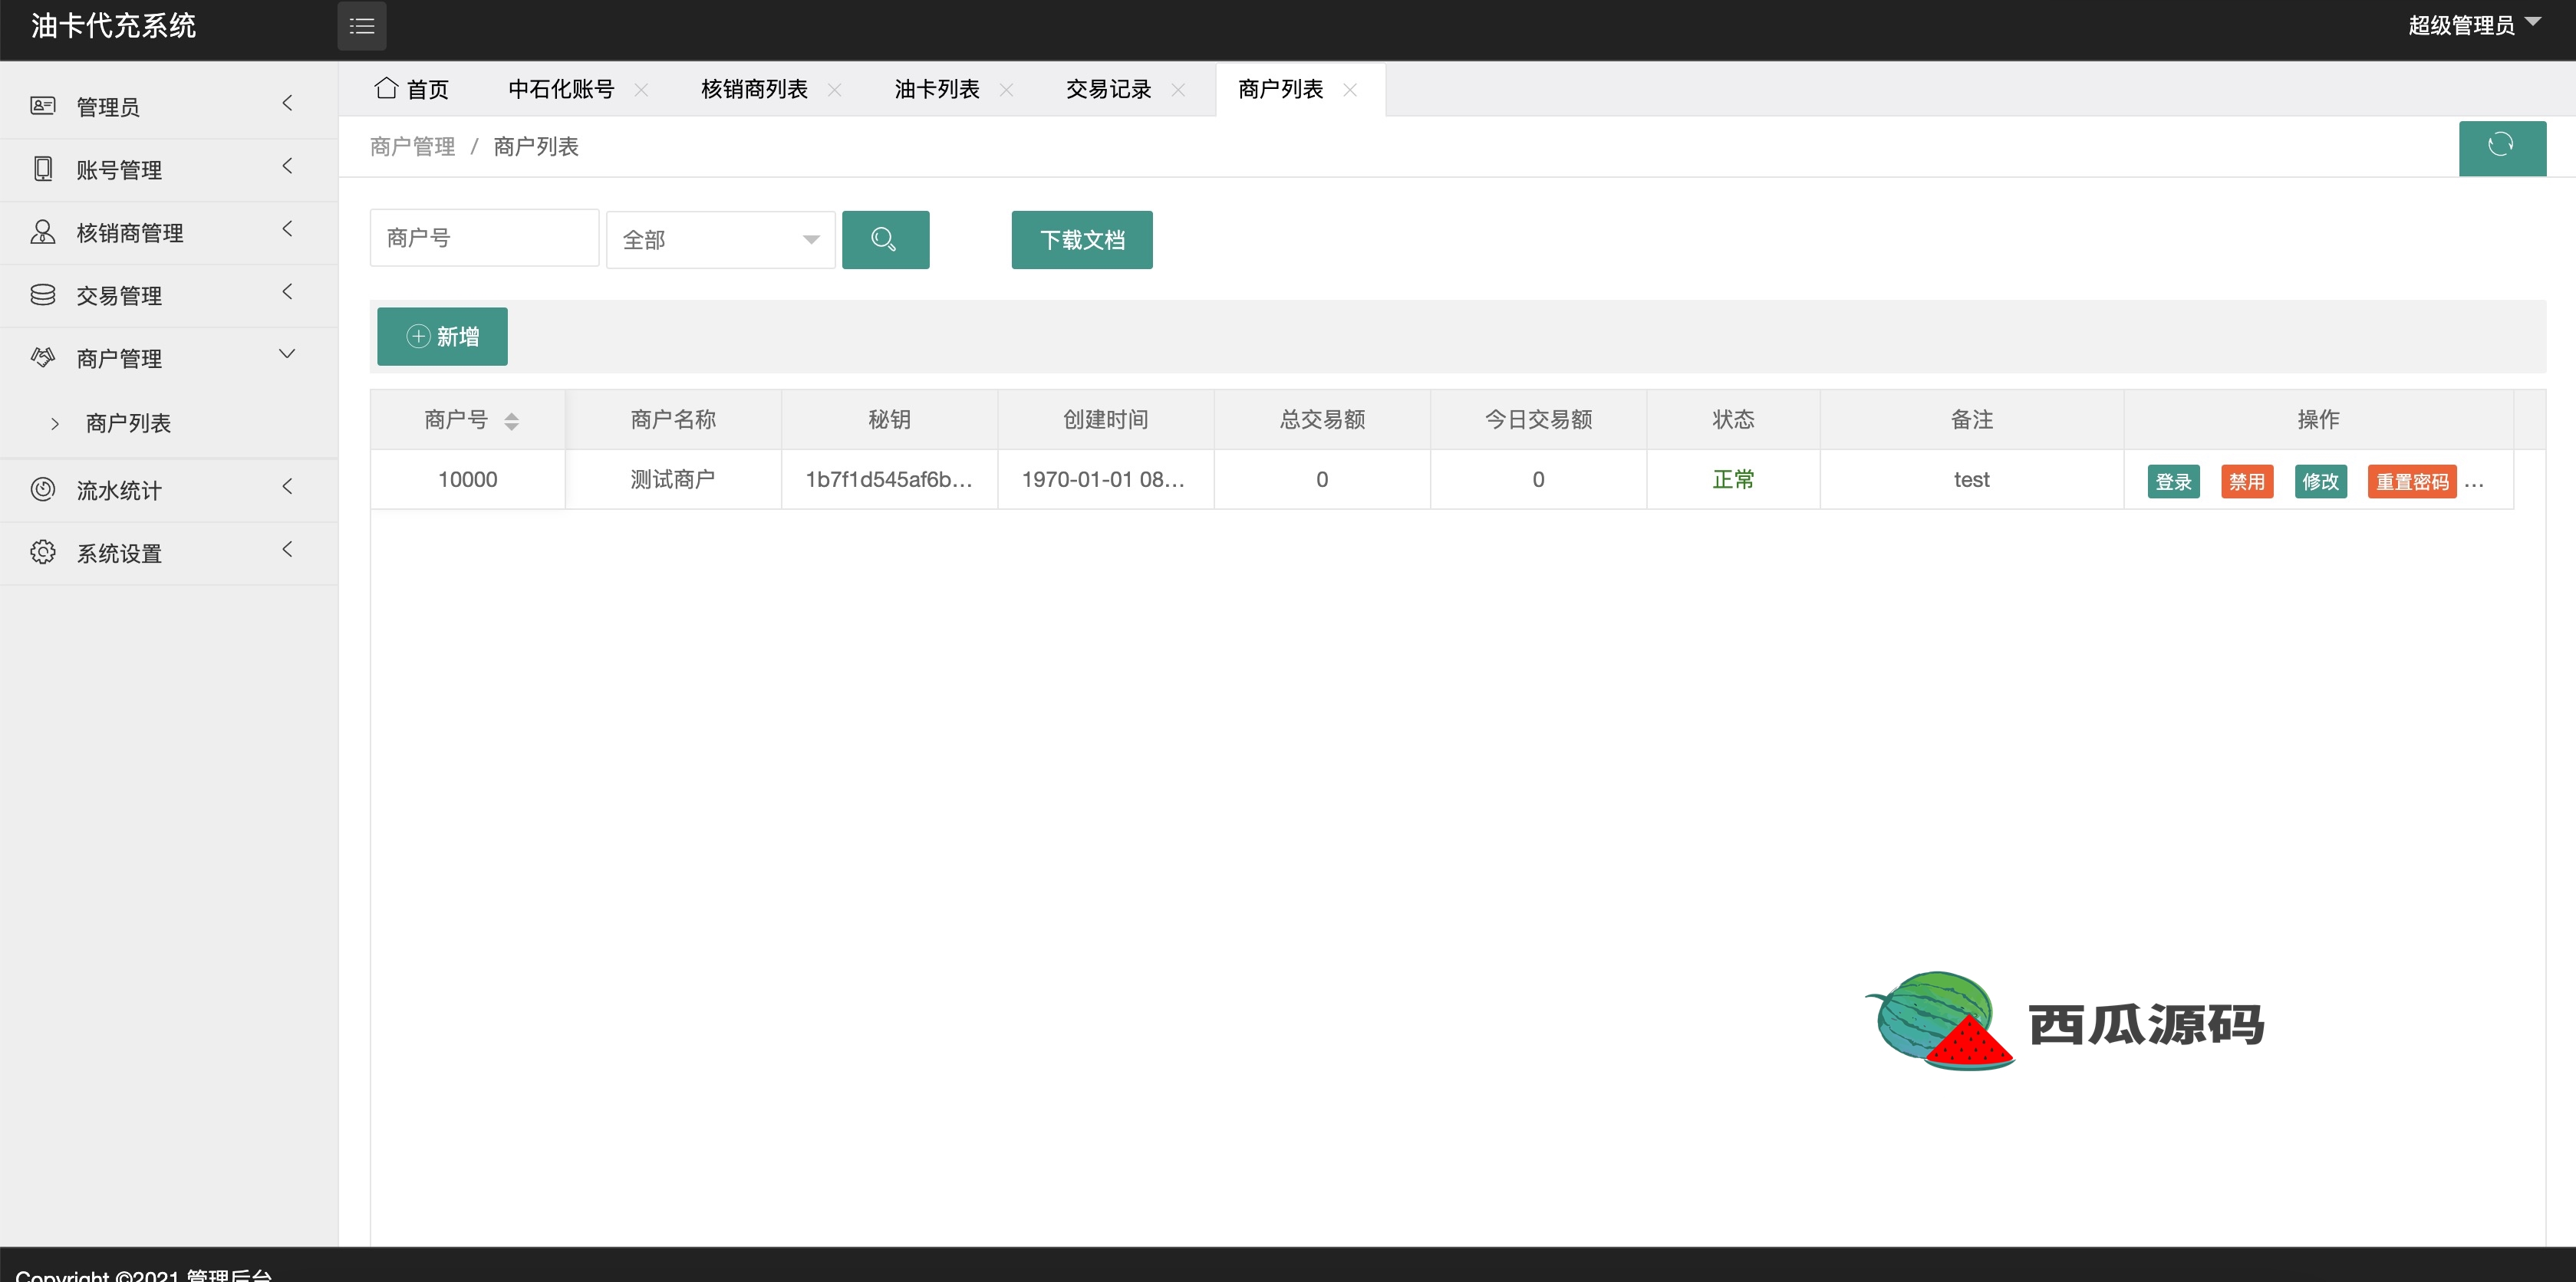Close the 中石化账号 tab
2576x1282 pixels.
coord(641,90)
